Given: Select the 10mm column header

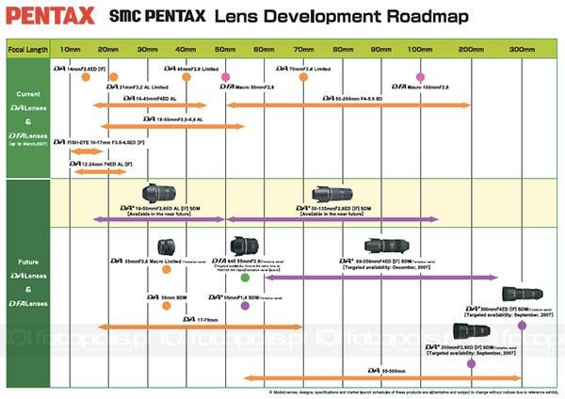Looking at the screenshot, I should 71,49.
